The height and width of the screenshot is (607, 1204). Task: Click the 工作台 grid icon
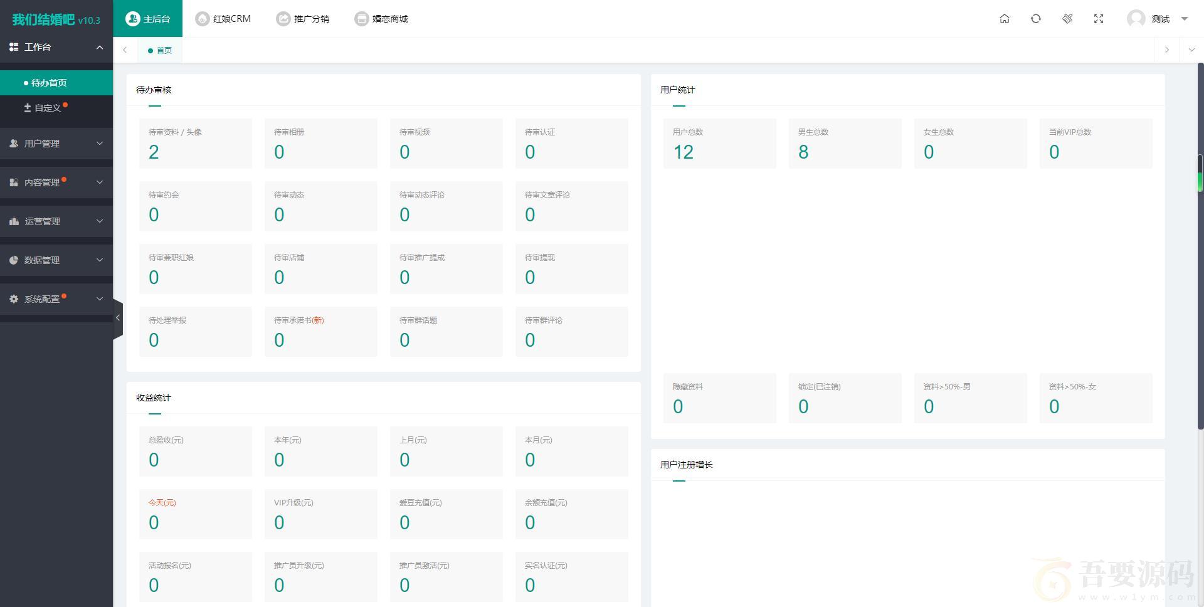14,47
